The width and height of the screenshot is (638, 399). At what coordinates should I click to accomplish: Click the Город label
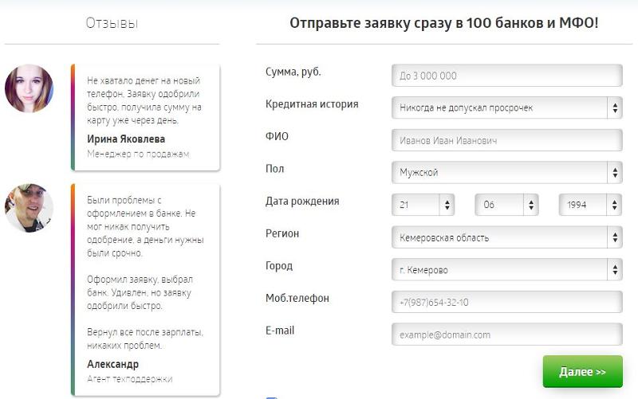point(278,266)
